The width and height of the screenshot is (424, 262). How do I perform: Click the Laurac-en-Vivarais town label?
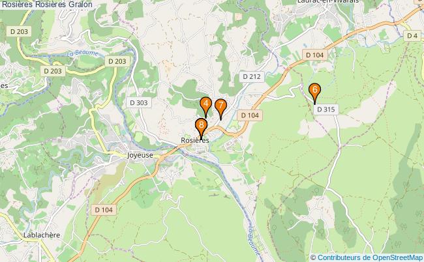(x=328, y=1)
